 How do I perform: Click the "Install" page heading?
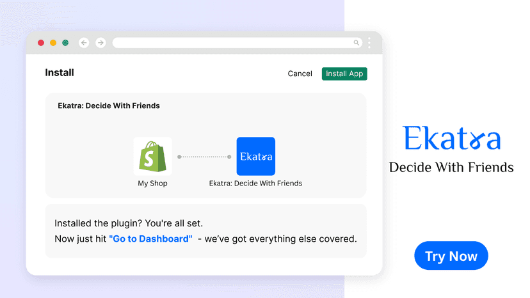pyautogui.click(x=60, y=73)
